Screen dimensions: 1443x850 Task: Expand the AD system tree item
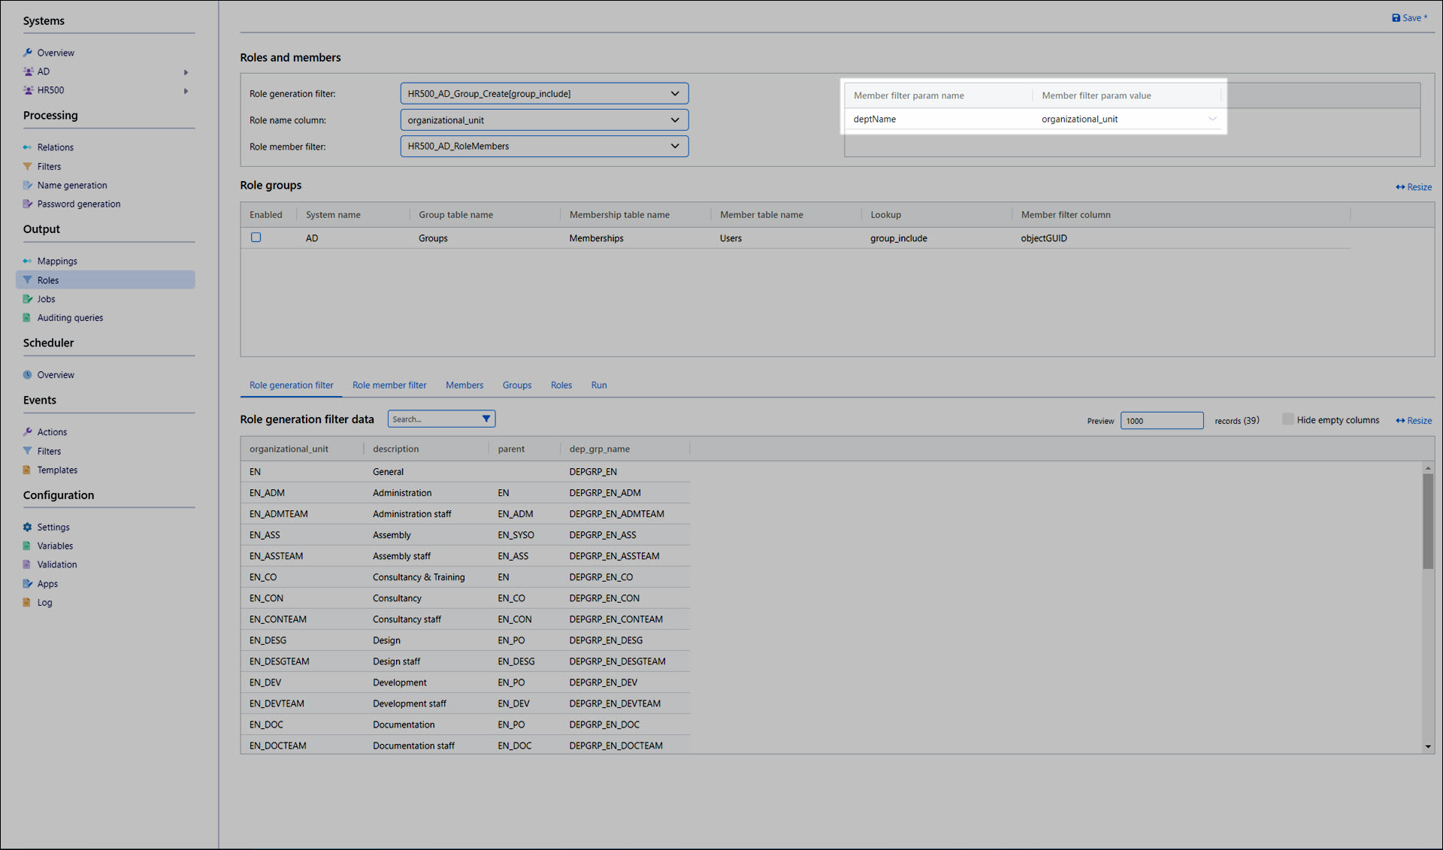point(186,72)
